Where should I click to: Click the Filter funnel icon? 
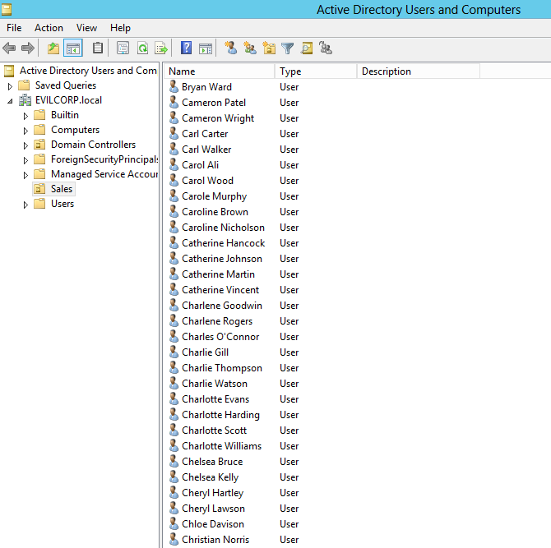click(x=288, y=48)
